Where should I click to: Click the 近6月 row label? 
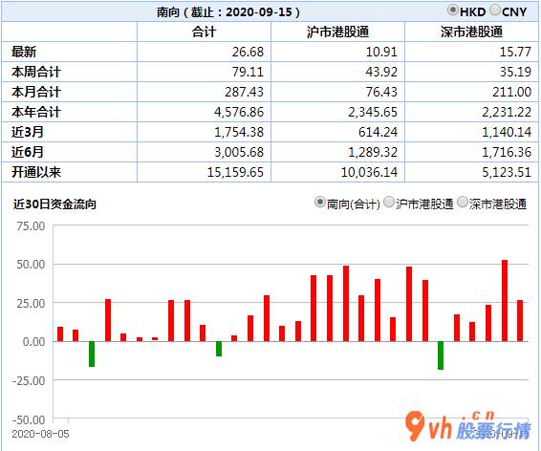click(28, 152)
